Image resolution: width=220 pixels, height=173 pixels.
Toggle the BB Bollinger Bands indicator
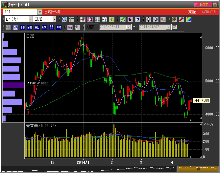point(23,27)
